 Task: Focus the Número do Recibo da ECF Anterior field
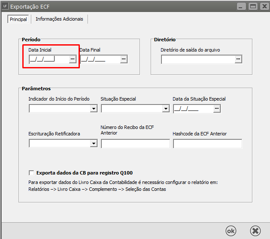135,144
